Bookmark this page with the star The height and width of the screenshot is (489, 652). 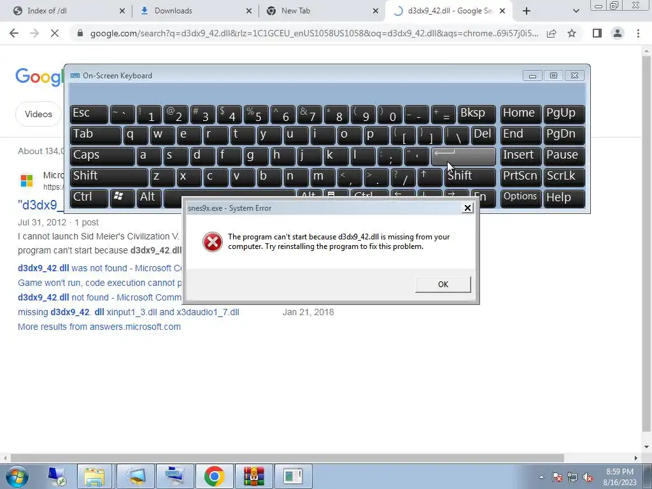click(572, 33)
